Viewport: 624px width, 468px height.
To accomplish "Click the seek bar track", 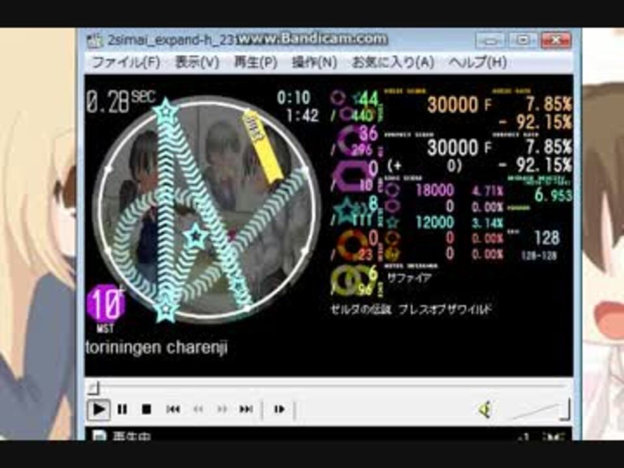I will (329, 386).
